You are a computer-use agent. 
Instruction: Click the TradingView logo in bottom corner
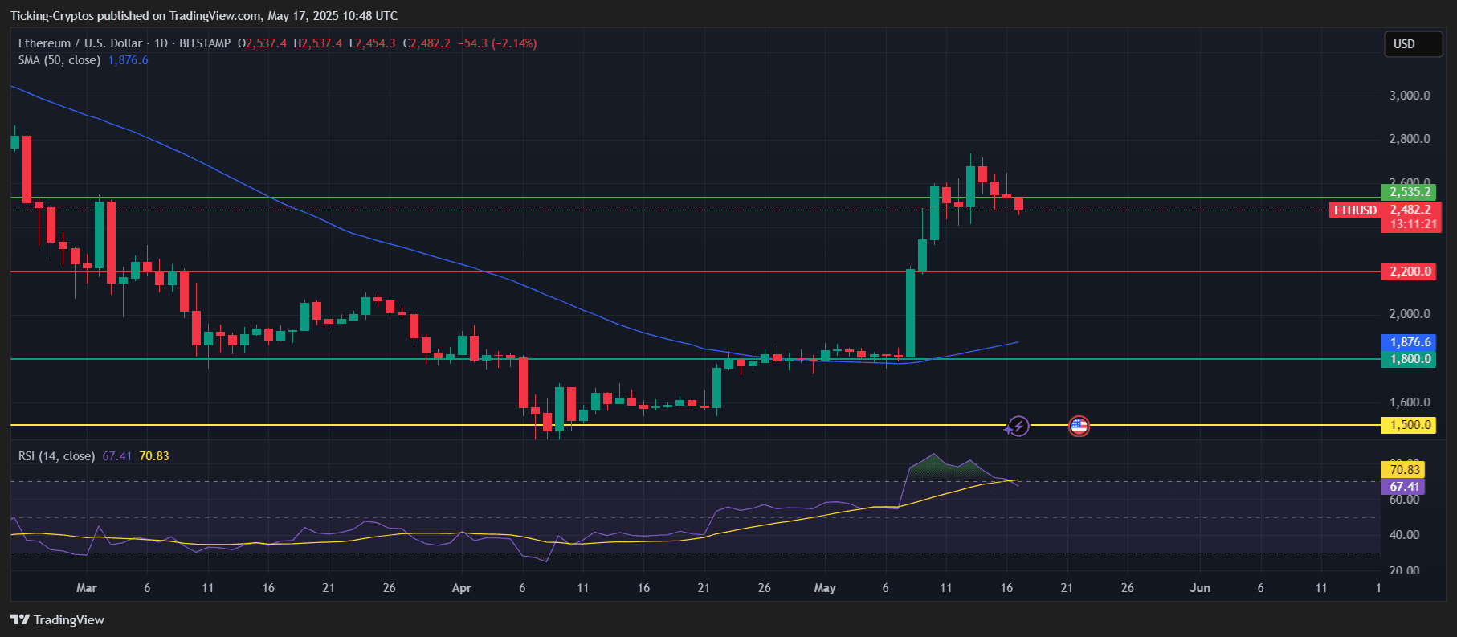click(x=57, y=619)
